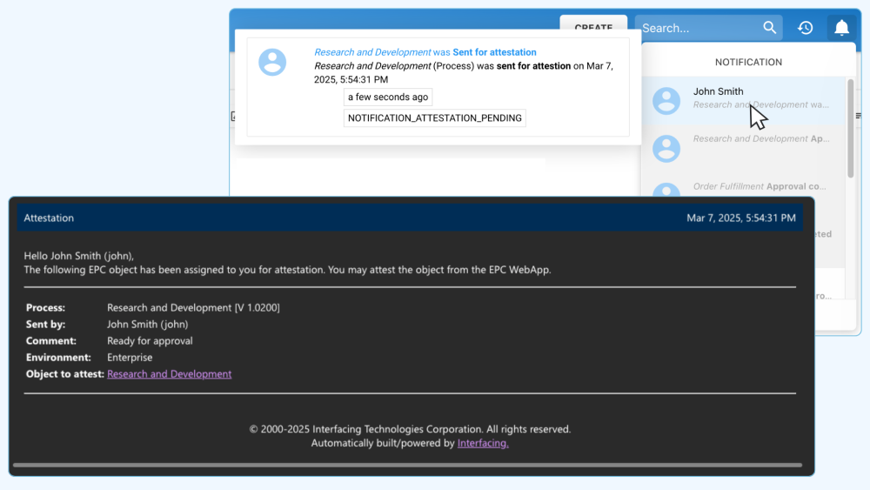Click the NOTIFICATION_ATTESTATION_PENDING tag
This screenshot has height=490, width=870.
click(x=434, y=118)
